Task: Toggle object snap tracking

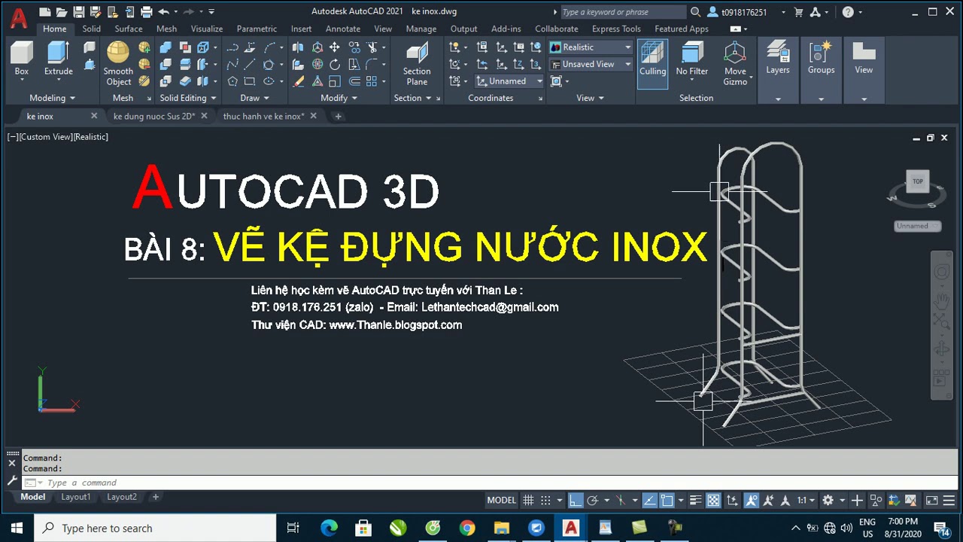Action: tap(649, 501)
